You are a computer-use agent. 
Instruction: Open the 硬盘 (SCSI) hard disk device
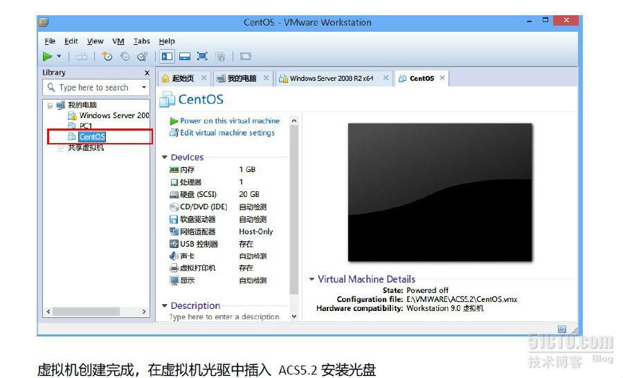[198, 194]
